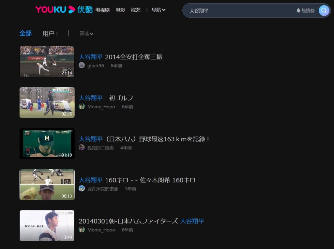Open thumbnail of 20140301朝 video
This screenshot has width=334, height=249.
click(47, 226)
